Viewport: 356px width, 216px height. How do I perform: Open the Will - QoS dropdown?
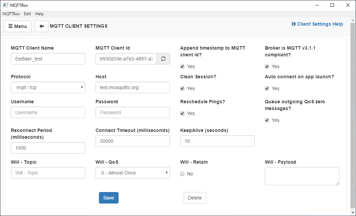point(133,173)
